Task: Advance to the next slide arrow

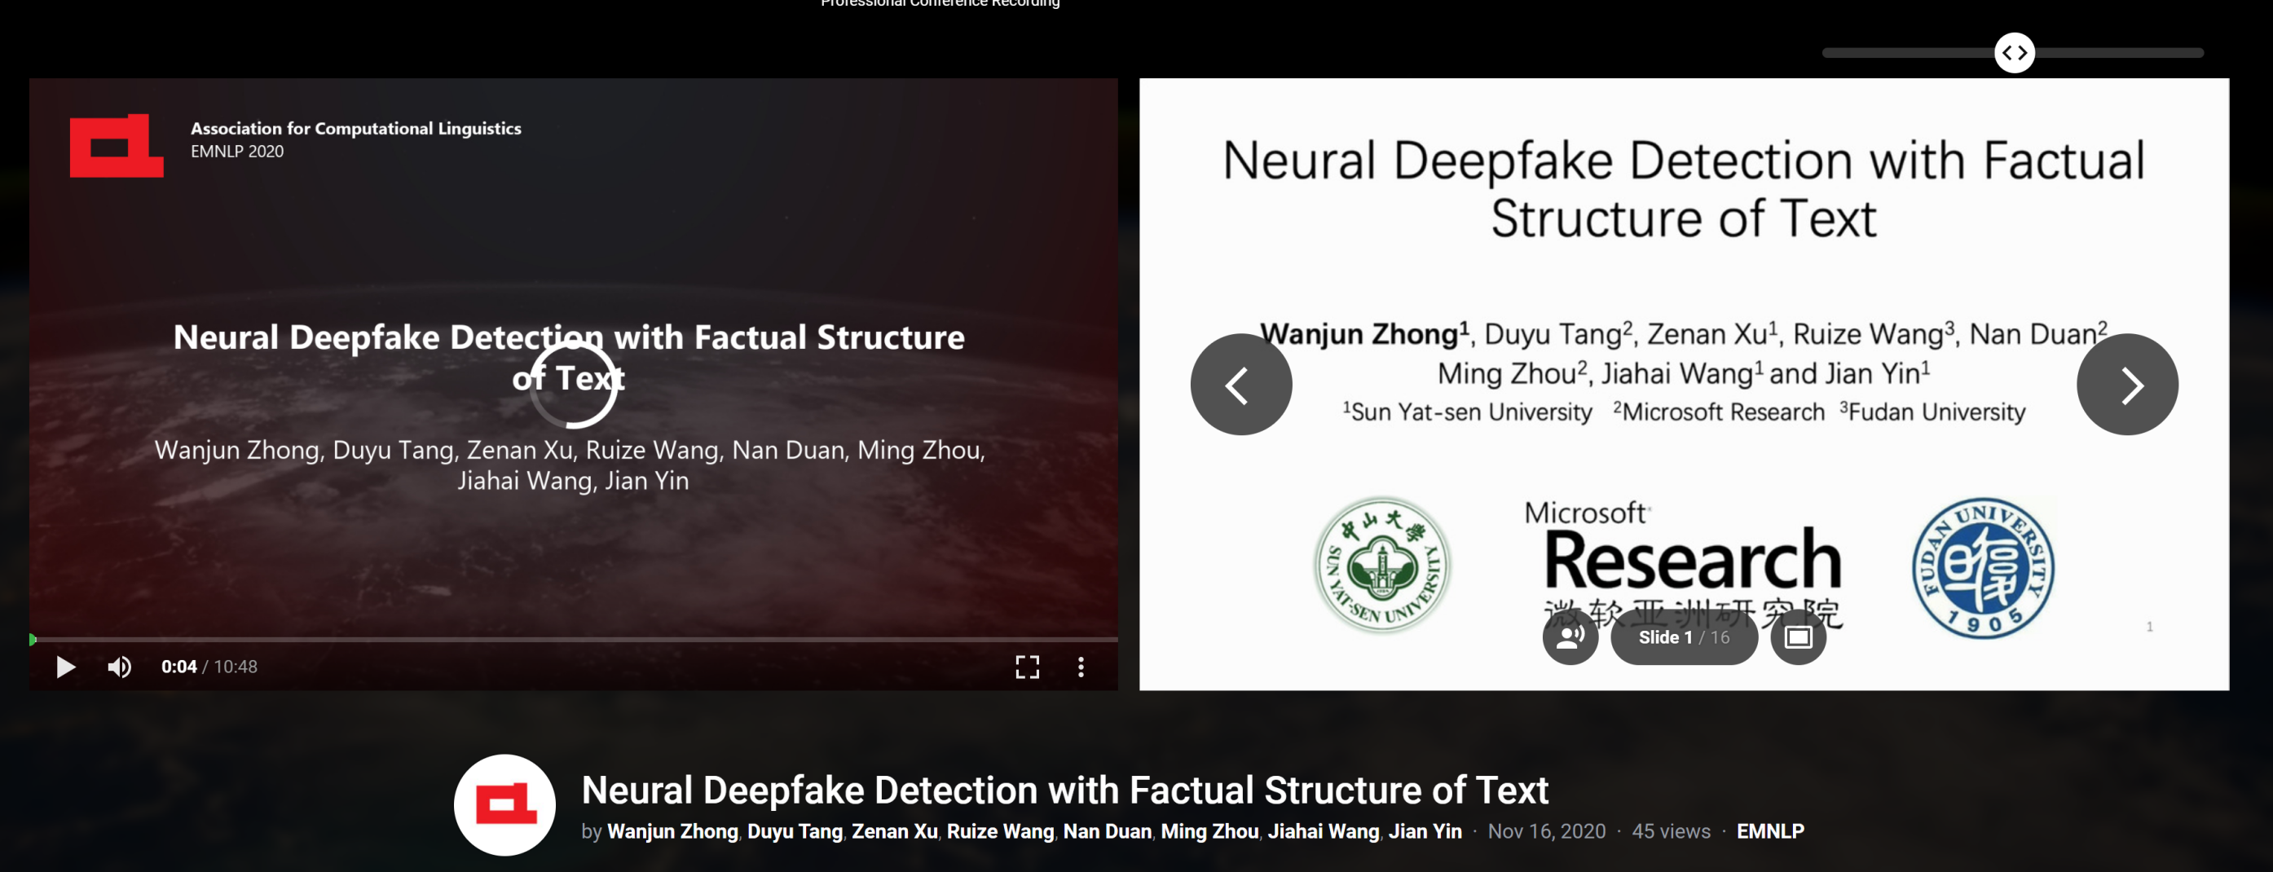Action: coord(2126,384)
